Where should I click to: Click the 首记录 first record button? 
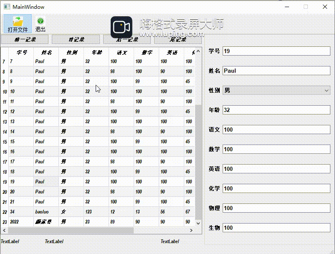[x=75, y=39]
